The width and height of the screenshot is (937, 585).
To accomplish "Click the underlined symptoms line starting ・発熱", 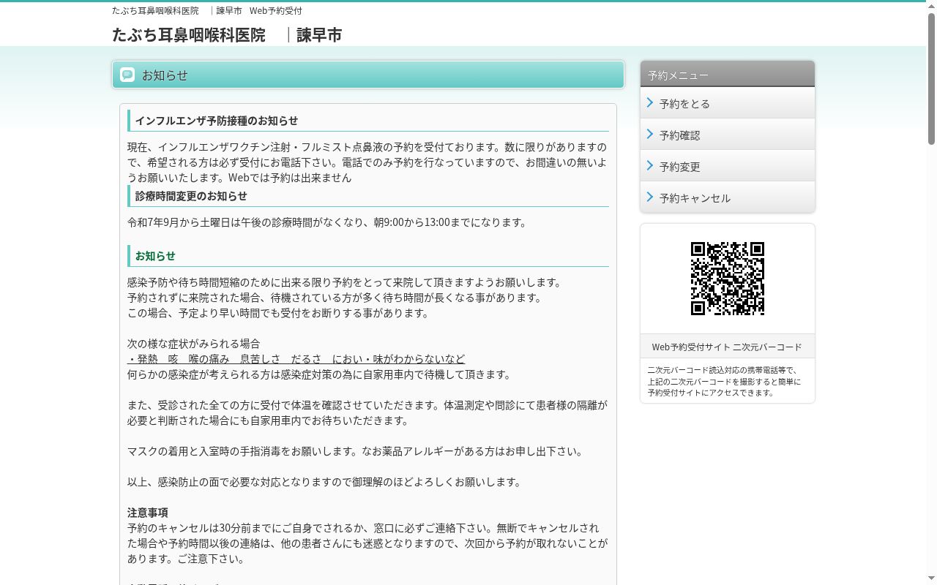I will (296, 359).
